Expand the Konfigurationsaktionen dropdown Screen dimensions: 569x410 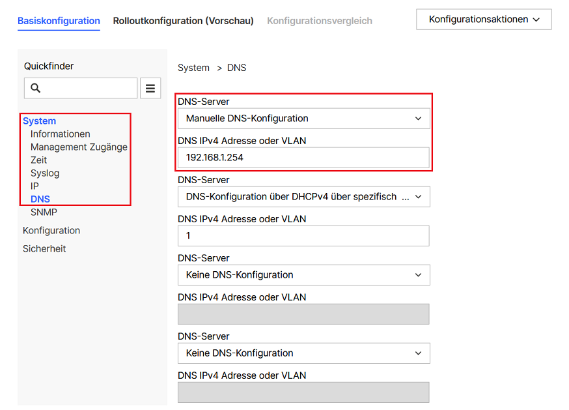click(484, 20)
